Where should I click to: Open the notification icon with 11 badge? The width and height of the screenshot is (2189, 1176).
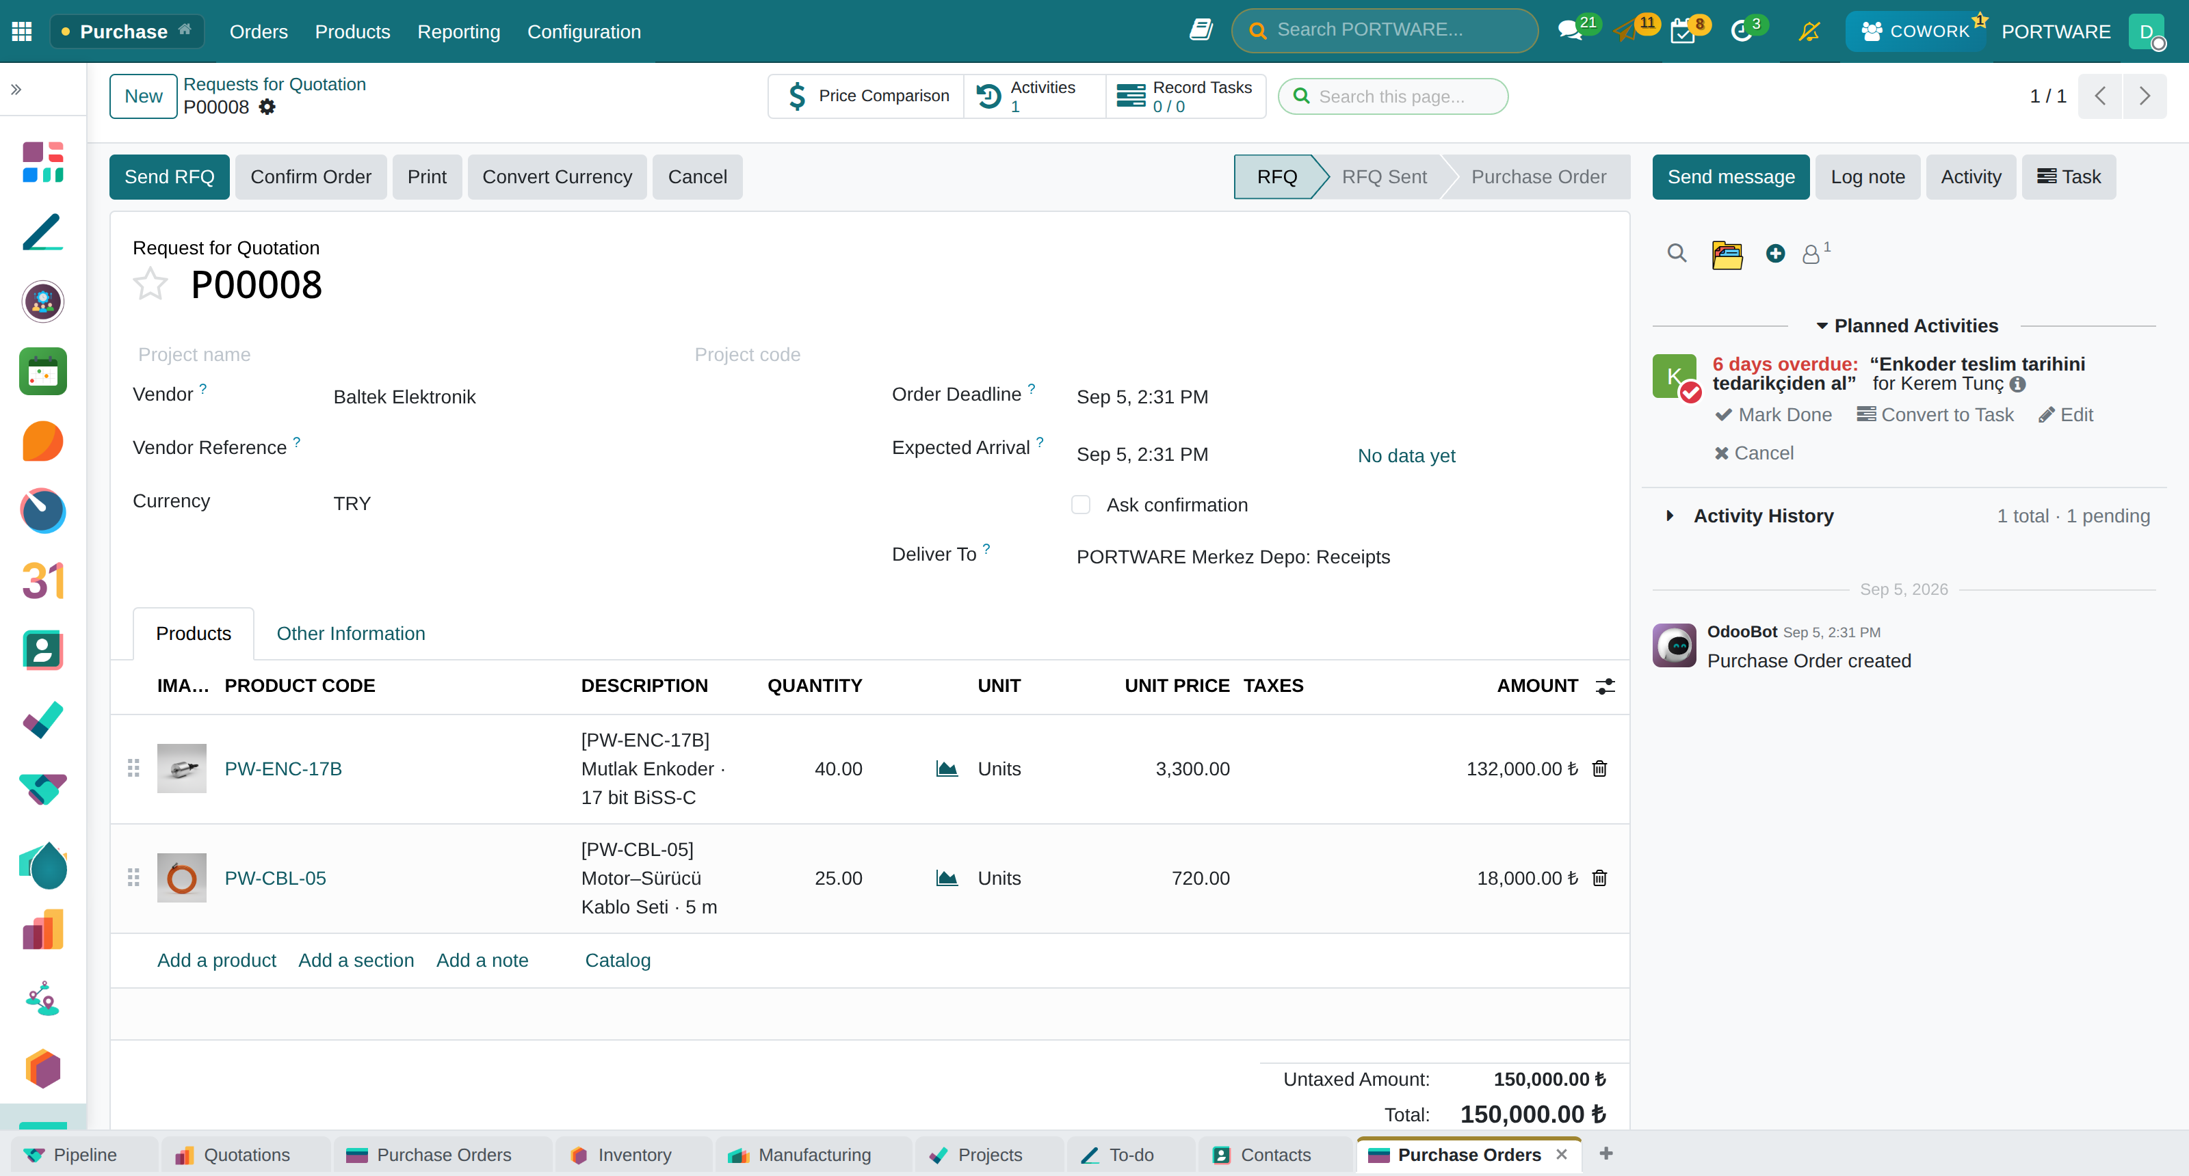[1625, 31]
